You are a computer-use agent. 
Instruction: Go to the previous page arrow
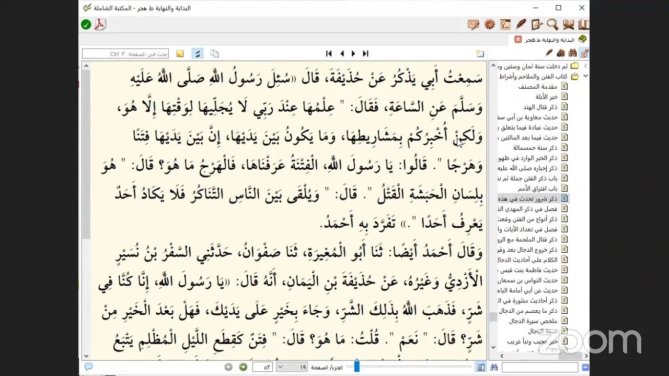click(342, 53)
